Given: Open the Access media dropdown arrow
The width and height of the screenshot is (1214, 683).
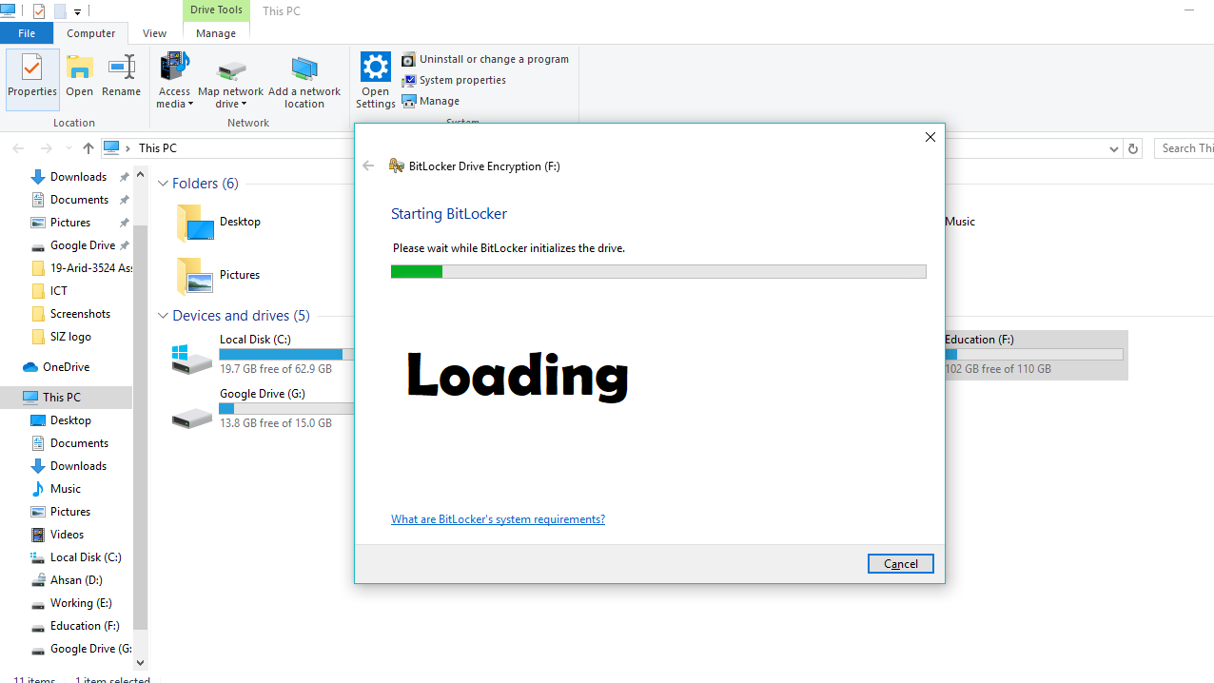Looking at the screenshot, I should (x=189, y=105).
